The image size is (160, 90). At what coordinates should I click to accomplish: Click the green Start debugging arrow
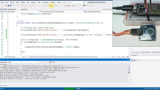(x=42, y=5)
